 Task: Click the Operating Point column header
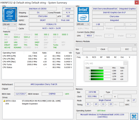pos(9,53)
